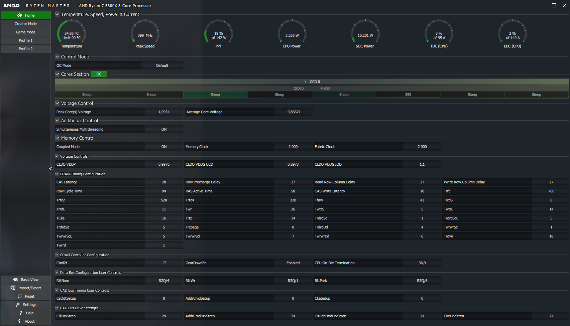The width and height of the screenshot is (570, 326).
Task: Switch to Basic View label
Action: tap(30, 280)
